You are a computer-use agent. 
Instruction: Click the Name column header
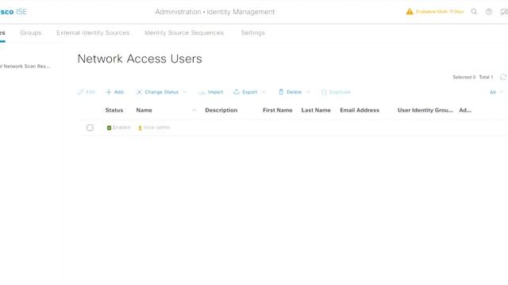tap(144, 110)
